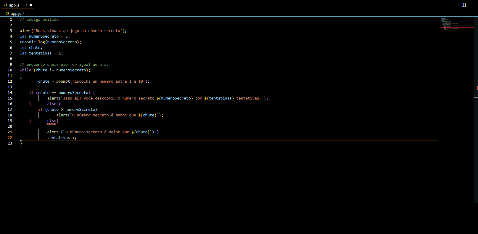Click 'if (chute == numeroSecreto) {' line
Image resolution: width=478 pixels, height=234 pixels.
pos(62,93)
